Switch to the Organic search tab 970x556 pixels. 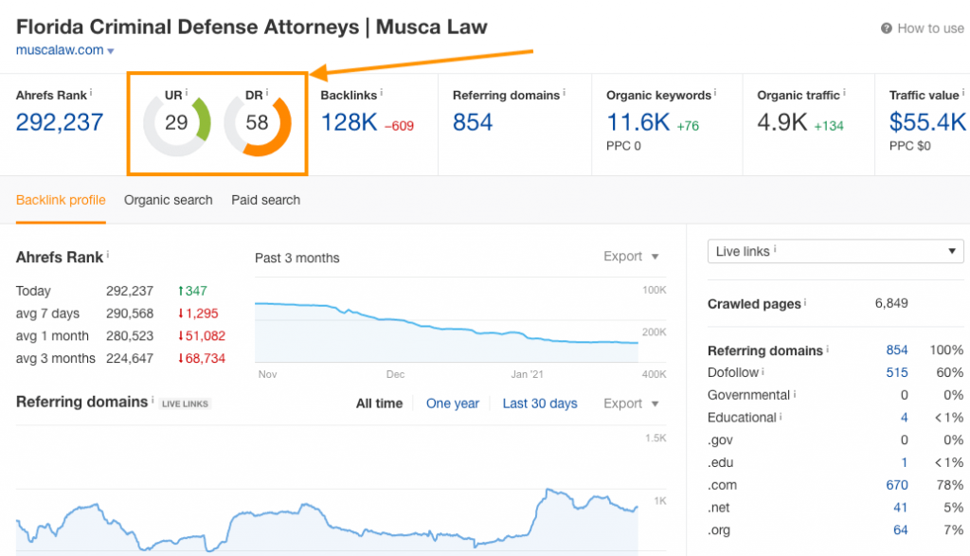coord(169,201)
